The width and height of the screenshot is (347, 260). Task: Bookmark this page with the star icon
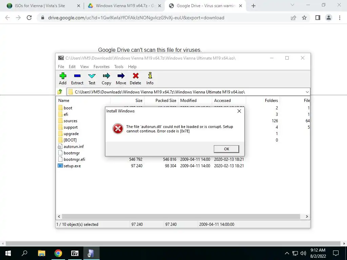(x=304, y=18)
